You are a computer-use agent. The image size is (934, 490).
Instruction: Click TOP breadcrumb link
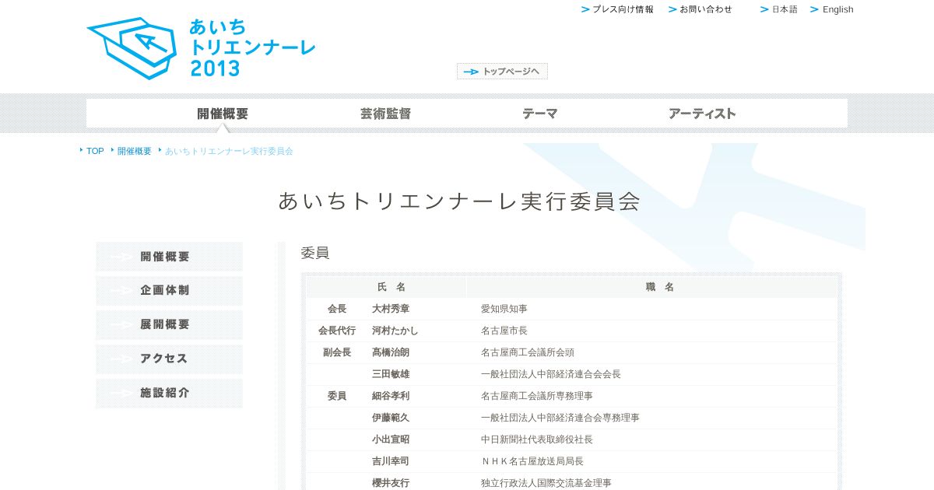pyautogui.click(x=95, y=151)
